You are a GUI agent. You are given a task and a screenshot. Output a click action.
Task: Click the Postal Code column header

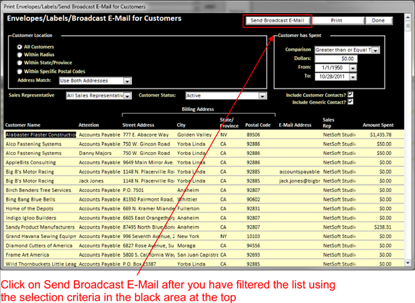coord(258,125)
